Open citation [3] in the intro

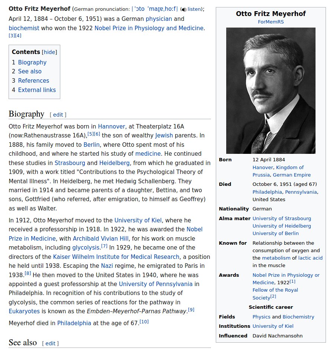tap(12, 35)
